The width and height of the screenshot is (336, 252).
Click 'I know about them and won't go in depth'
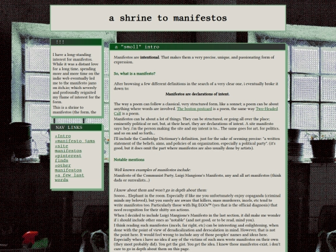(x=161, y=190)
